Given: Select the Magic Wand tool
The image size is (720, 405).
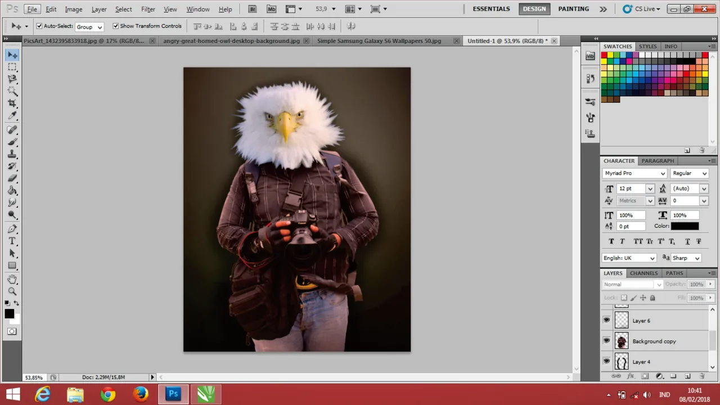Looking at the screenshot, I should pos(12,92).
